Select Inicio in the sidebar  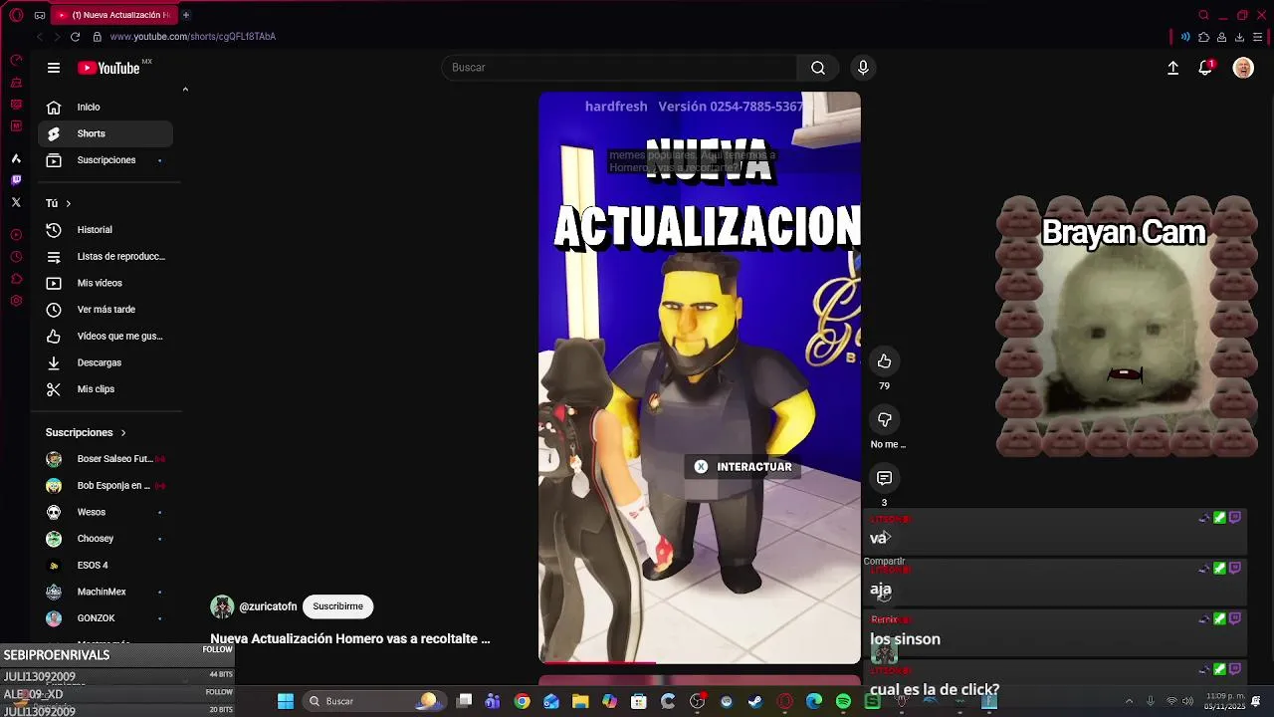106,108
